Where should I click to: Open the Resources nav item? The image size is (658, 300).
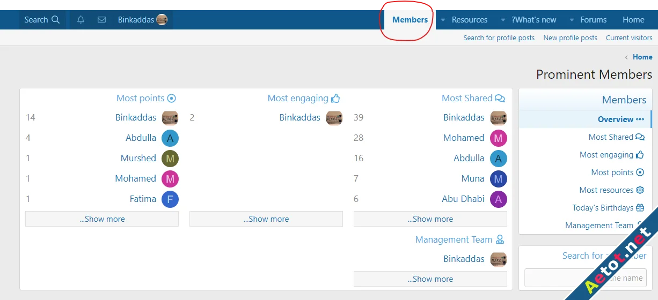point(470,20)
